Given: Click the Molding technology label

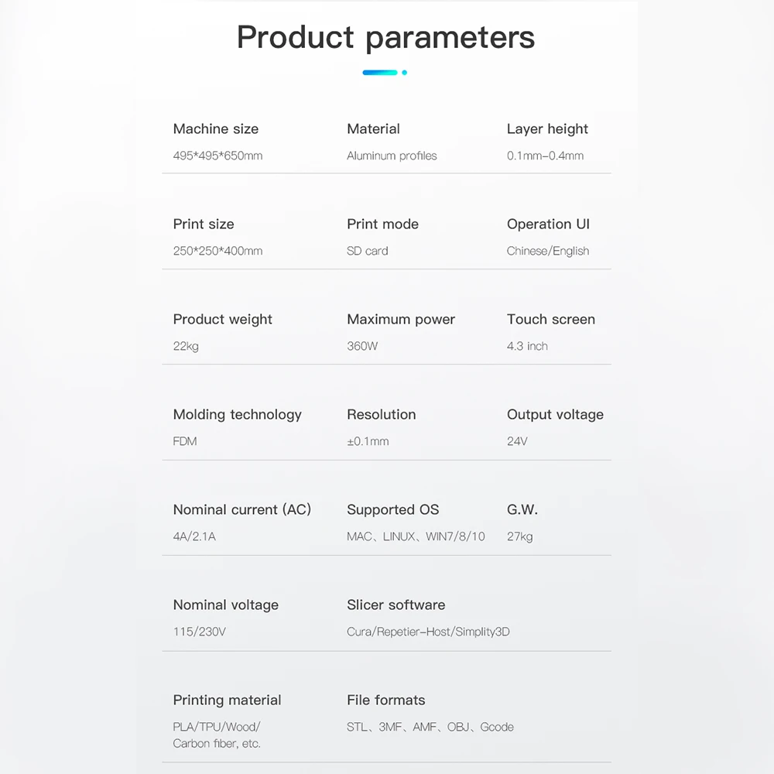Looking at the screenshot, I should [238, 414].
